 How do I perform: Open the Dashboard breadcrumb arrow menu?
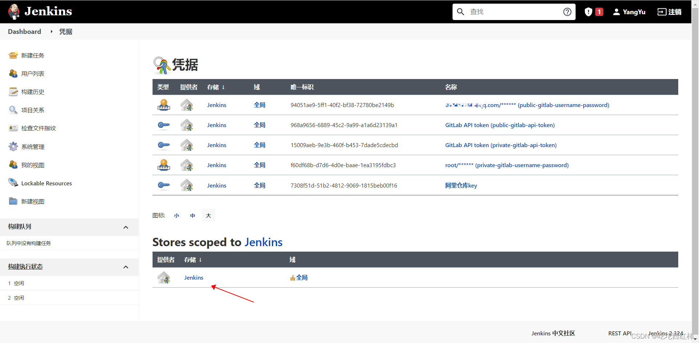(52, 32)
